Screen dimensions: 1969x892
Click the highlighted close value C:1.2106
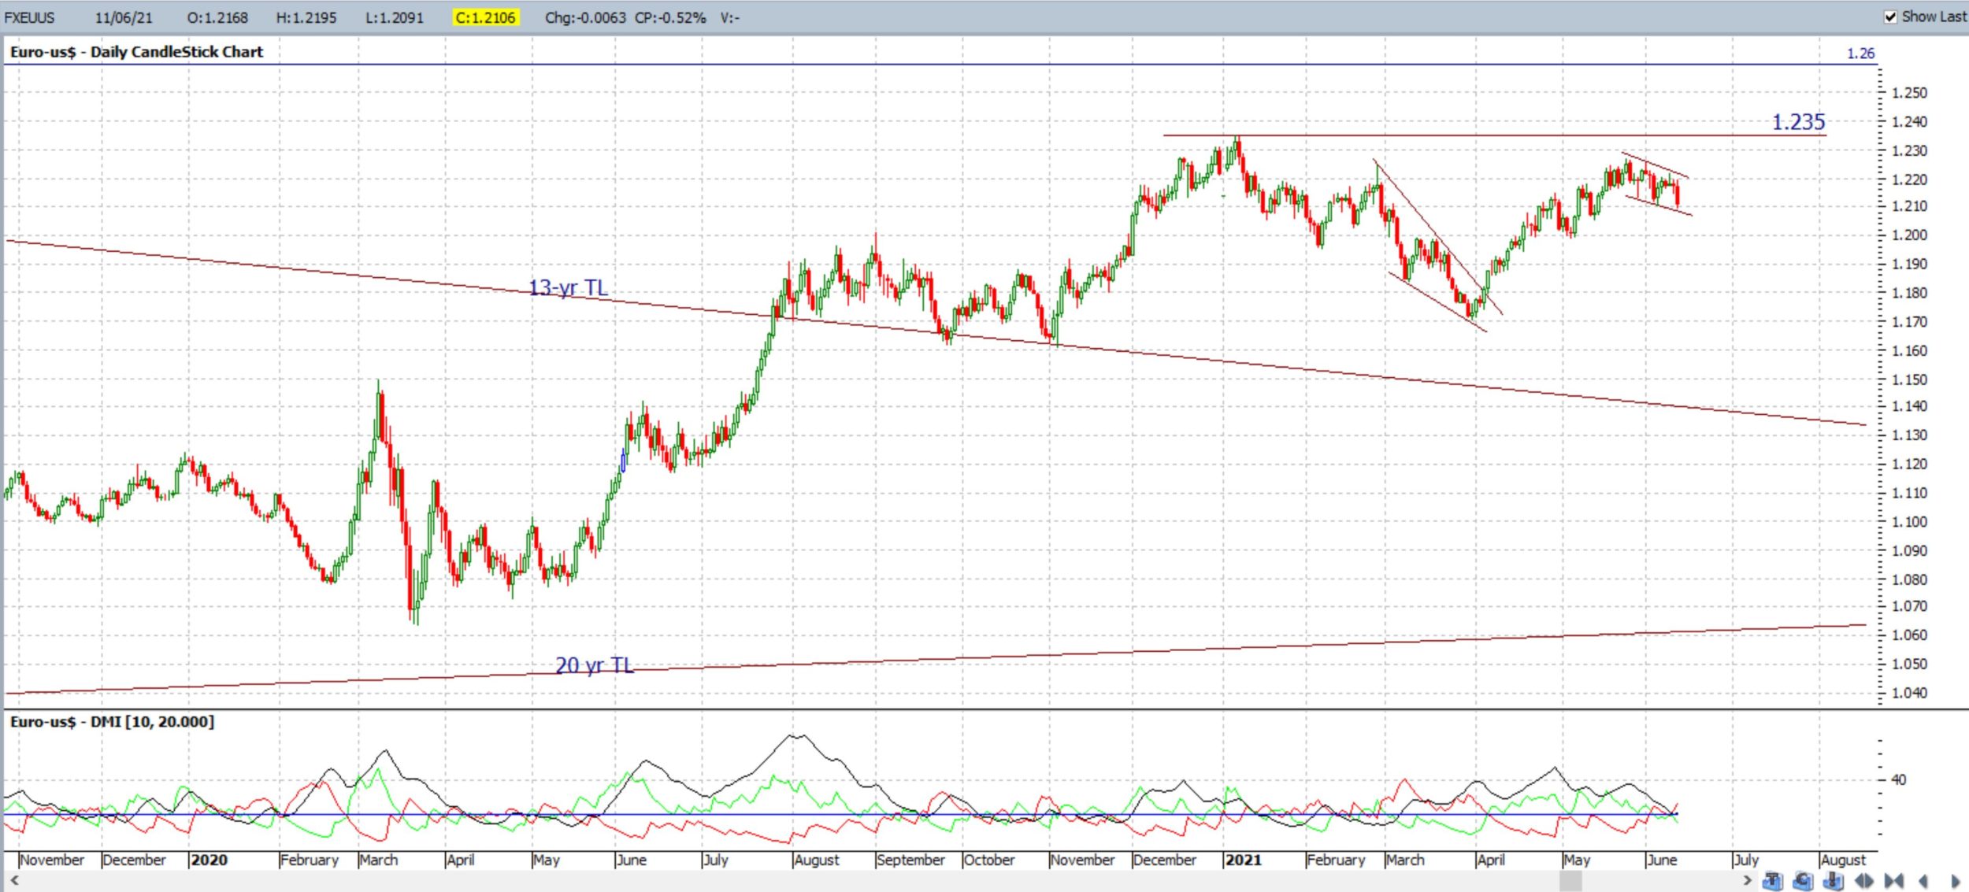pos(485,17)
